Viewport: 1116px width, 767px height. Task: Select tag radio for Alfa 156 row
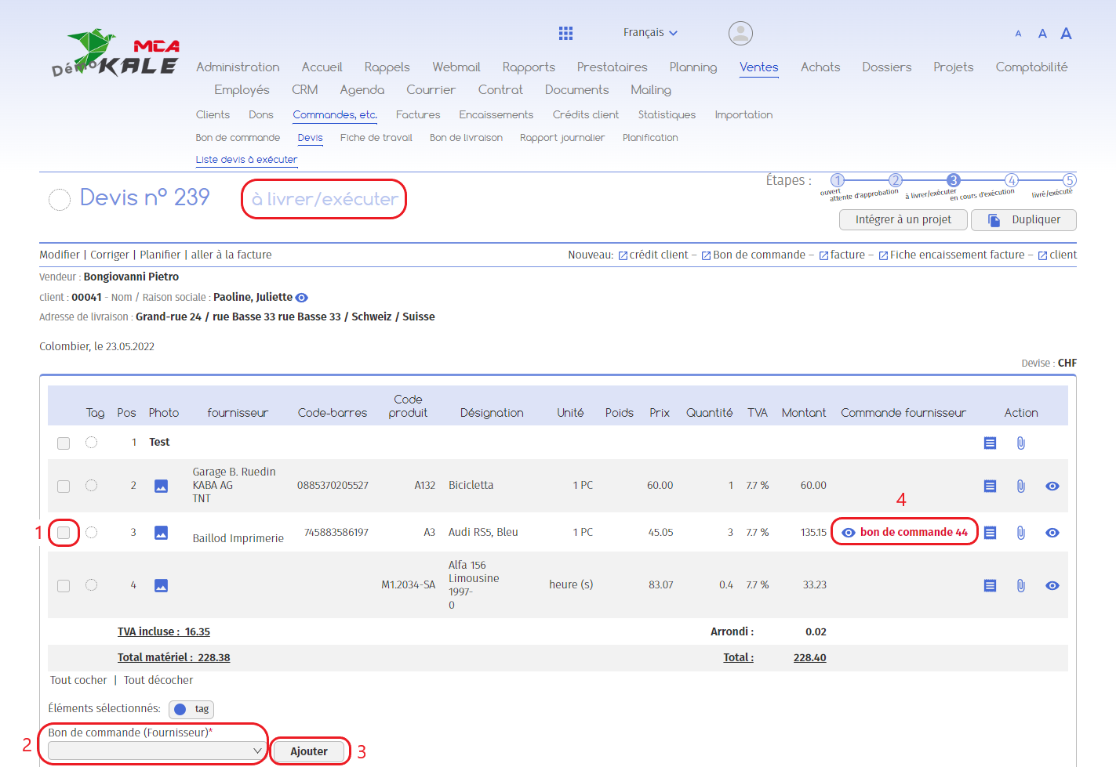[x=92, y=585]
